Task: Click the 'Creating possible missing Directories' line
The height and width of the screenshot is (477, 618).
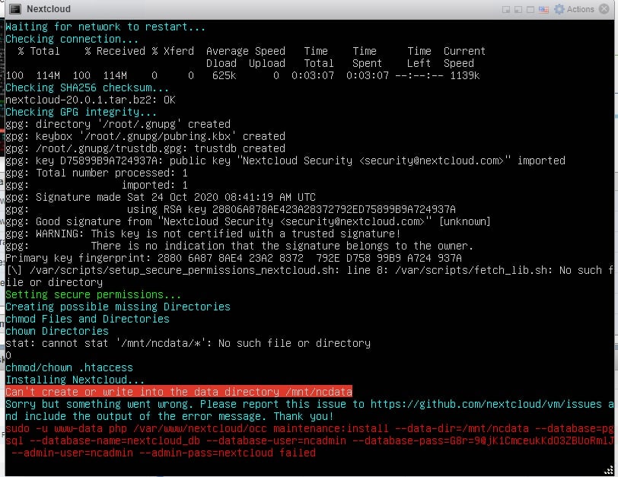Action: point(118,307)
